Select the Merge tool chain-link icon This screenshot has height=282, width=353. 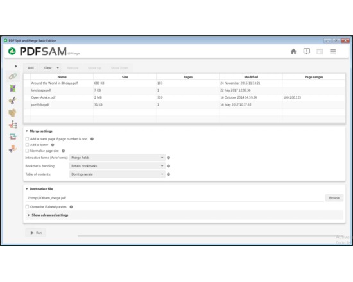click(13, 76)
